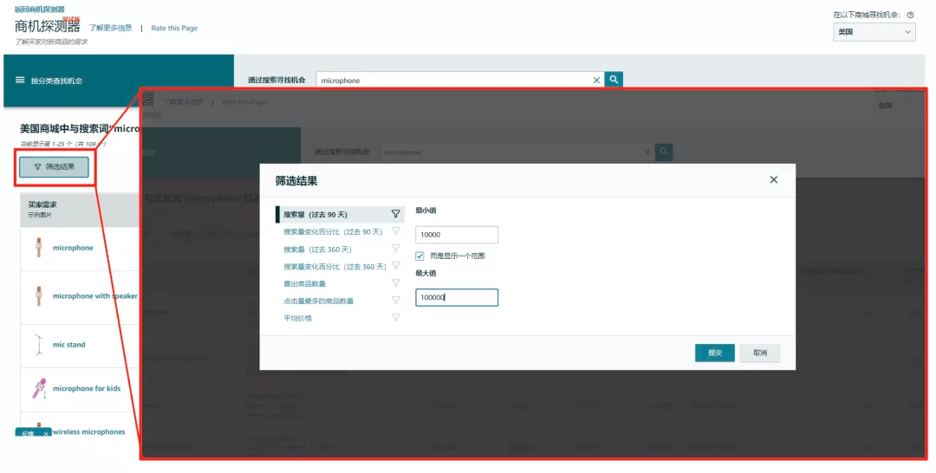Open the 了解更多信息 link
Image resolution: width=936 pixels, height=473 pixels.
[110, 28]
